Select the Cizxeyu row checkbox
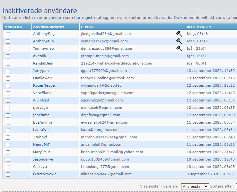This screenshot has height=192, width=237. [8, 167]
